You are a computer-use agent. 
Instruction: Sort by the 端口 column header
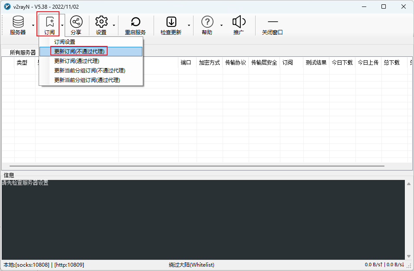coord(187,62)
